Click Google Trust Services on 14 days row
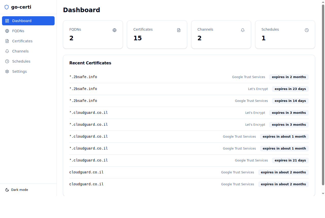Screen dimensions: 325x218 coord(251,101)
